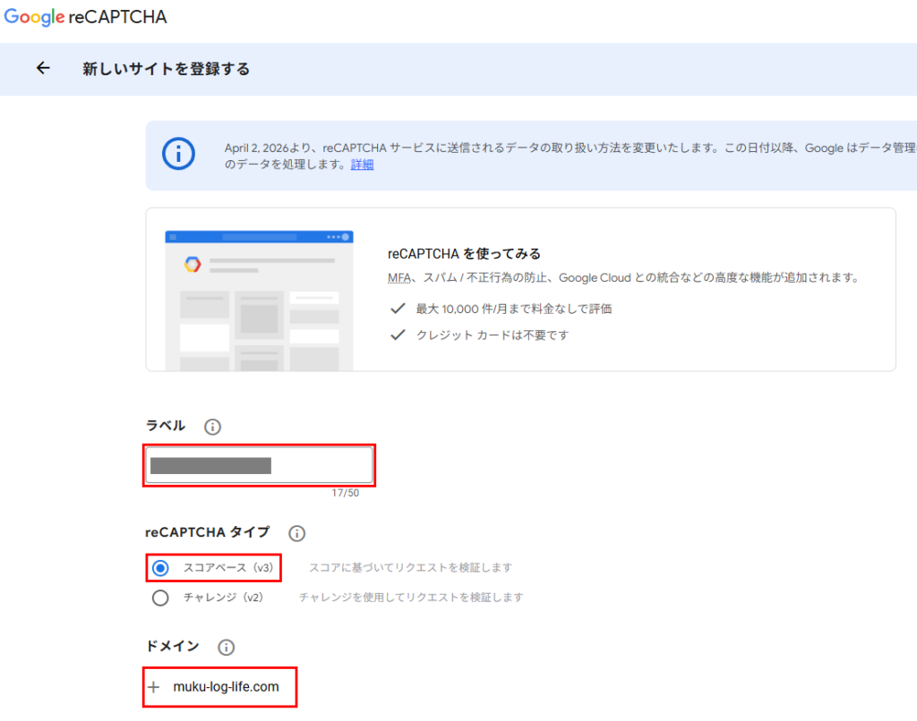Click the checkmark beside クレジット カードは不要です
The image size is (917, 721).
point(398,335)
